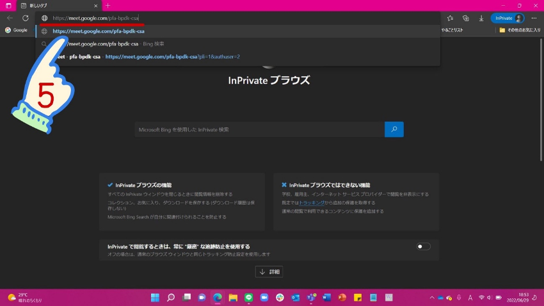Open Slack from the taskbar
The width and height of the screenshot is (544, 306).
280,297
